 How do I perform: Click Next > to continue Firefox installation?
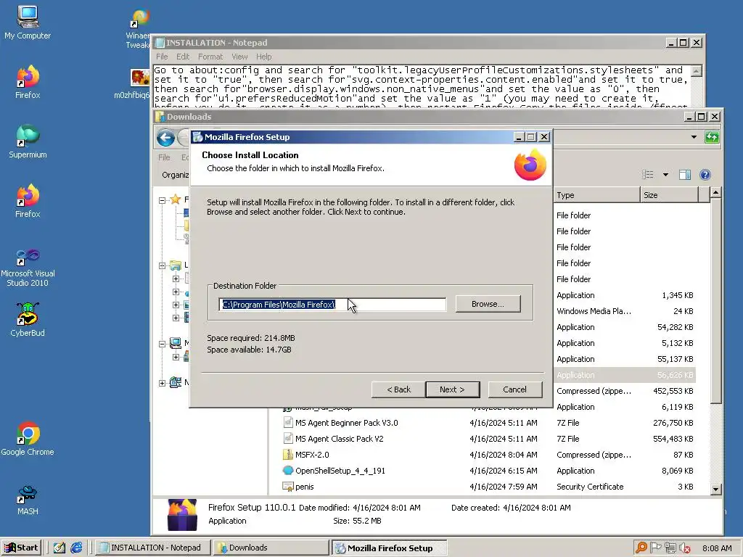(453, 389)
